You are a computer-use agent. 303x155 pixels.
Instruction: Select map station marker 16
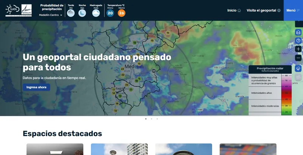pyautogui.click(x=168, y=33)
